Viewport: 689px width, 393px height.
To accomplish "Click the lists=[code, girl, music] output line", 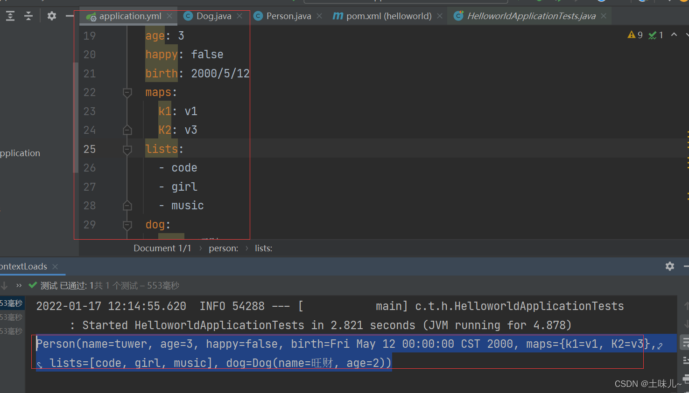I will (220, 363).
